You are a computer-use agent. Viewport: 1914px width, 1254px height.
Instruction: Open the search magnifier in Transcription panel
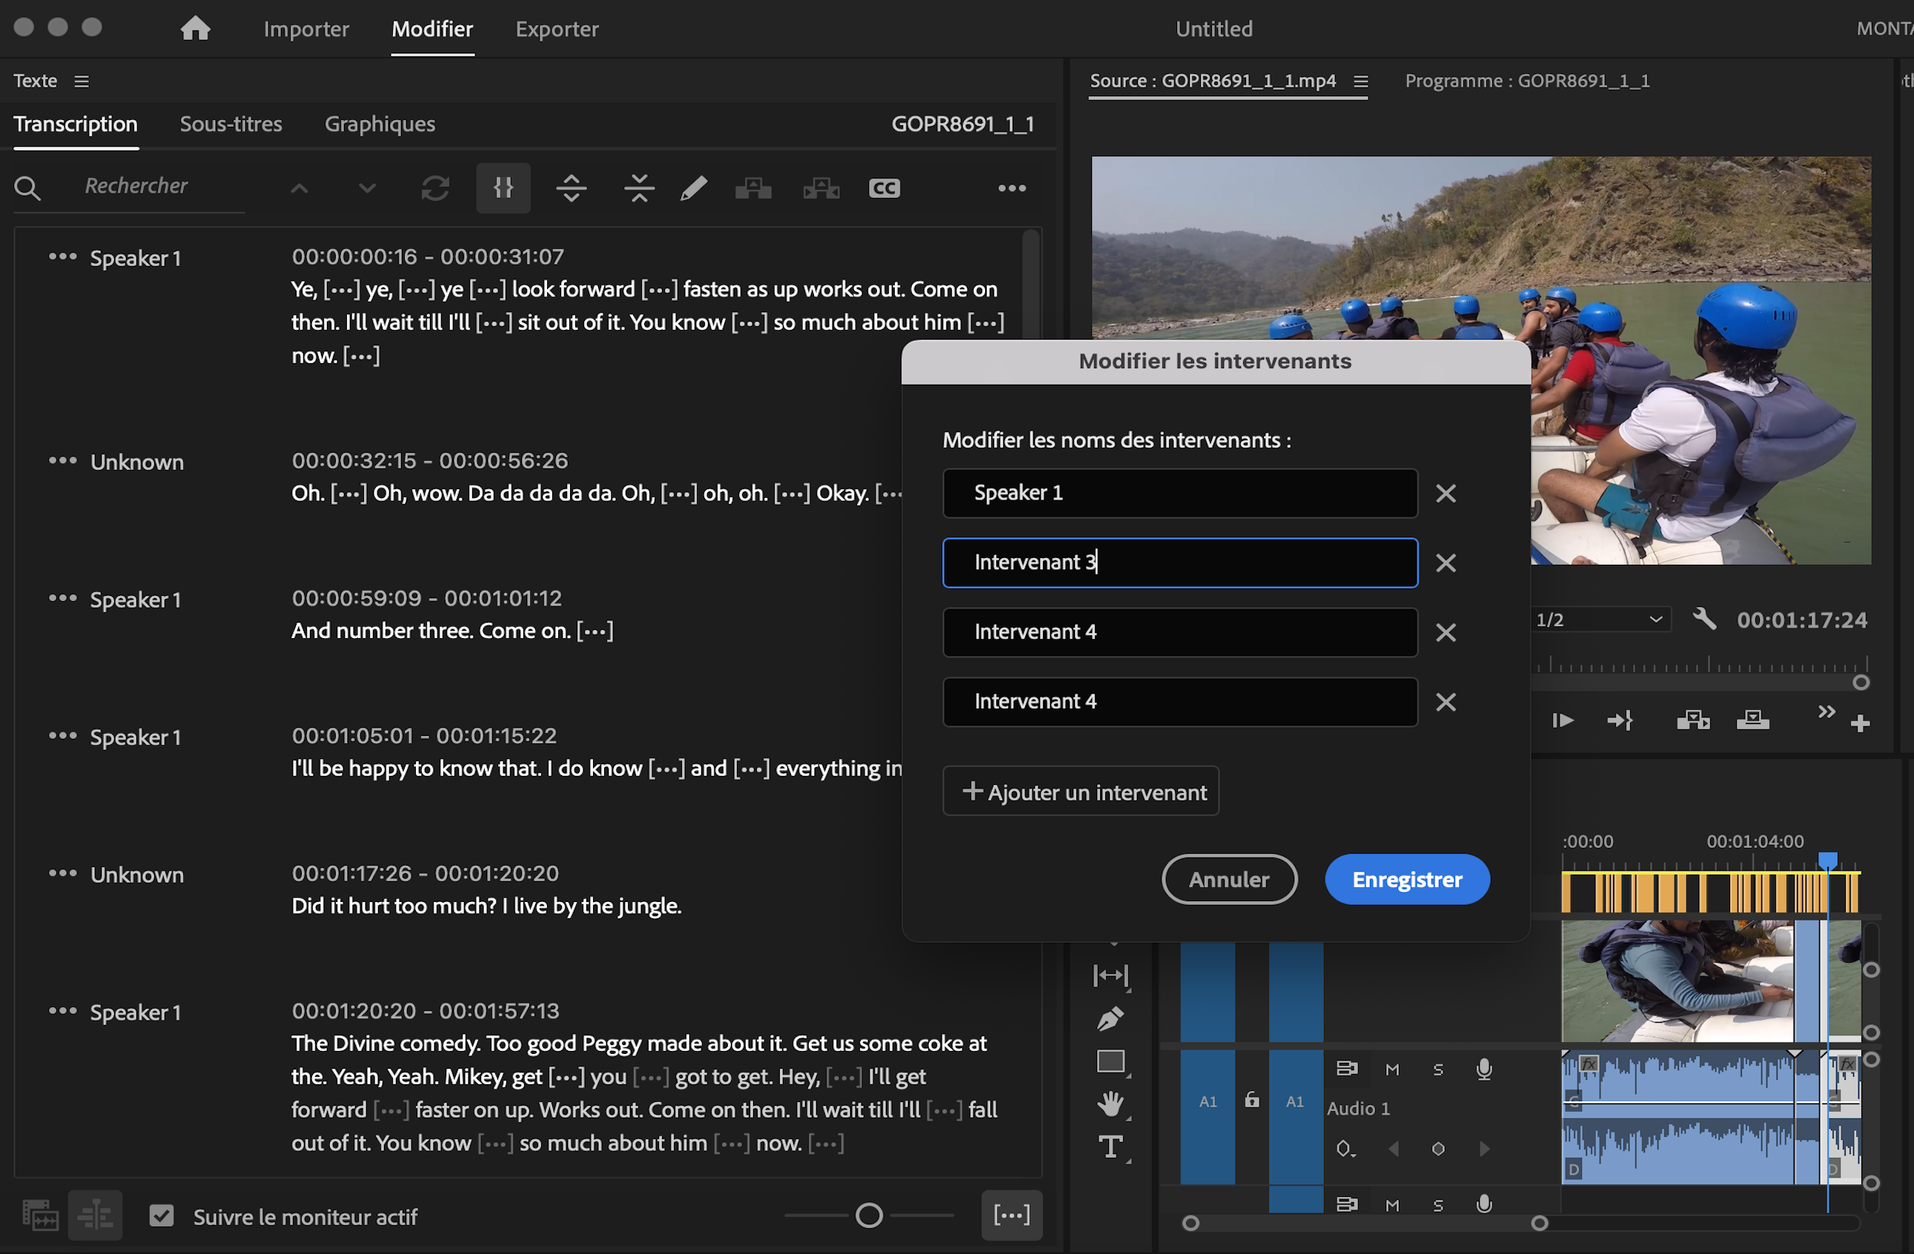[27, 188]
